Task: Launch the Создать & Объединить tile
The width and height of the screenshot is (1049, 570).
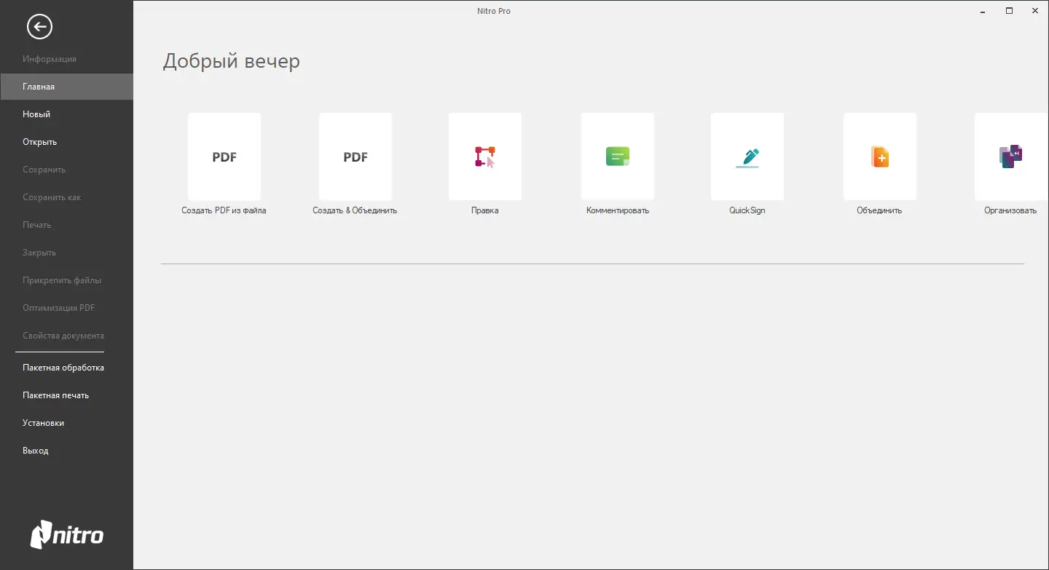Action: (x=355, y=157)
